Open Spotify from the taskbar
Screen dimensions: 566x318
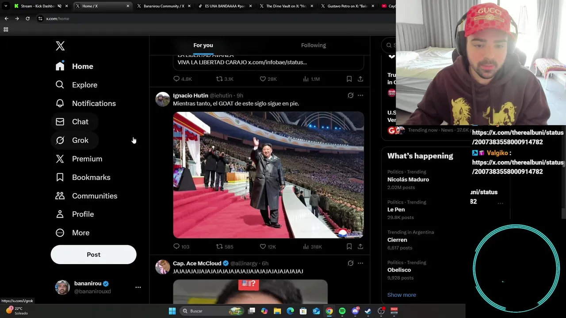(x=342, y=311)
